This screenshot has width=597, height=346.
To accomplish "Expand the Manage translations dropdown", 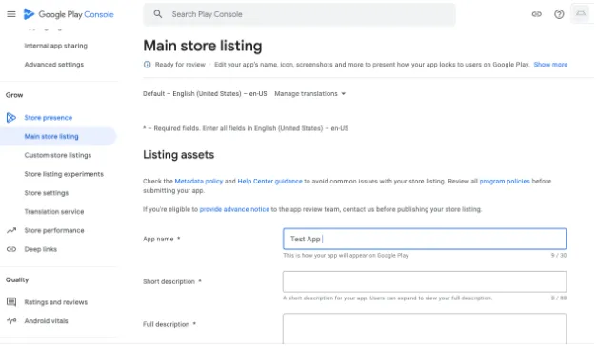I will point(309,93).
